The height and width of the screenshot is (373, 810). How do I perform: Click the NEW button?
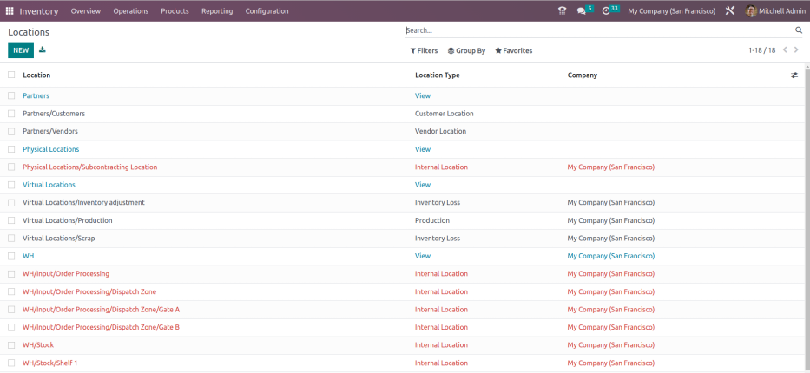[x=21, y=50]
